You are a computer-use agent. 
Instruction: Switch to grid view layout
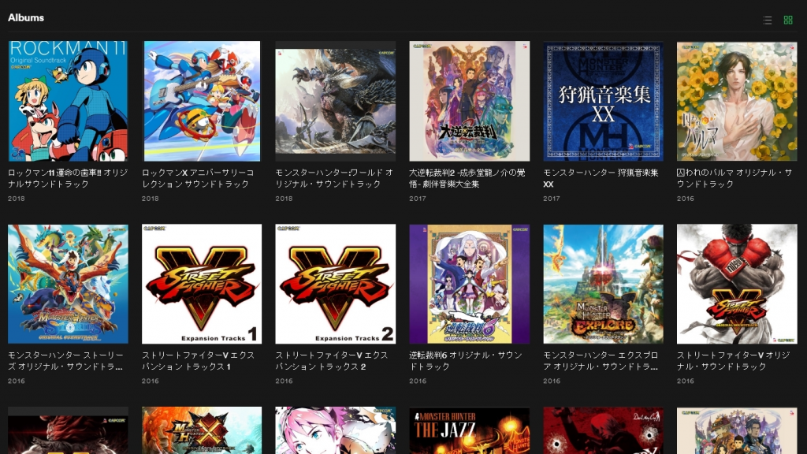pyautogui.click(x=788, y=20)
